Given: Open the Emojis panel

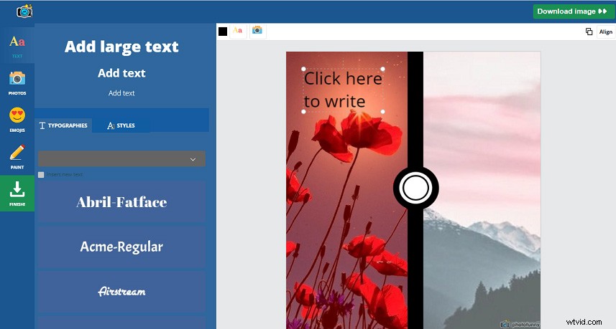Looking at the screenshot, I should click(17, 120).
